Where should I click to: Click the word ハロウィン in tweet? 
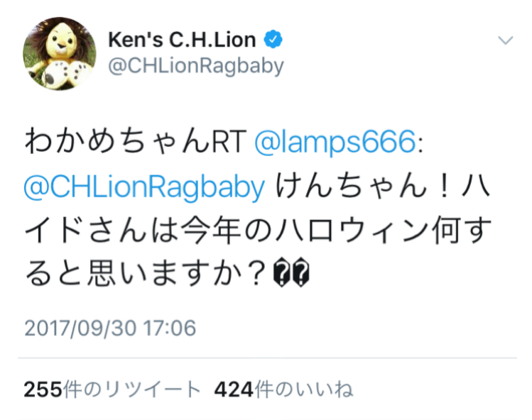[352, 230]
